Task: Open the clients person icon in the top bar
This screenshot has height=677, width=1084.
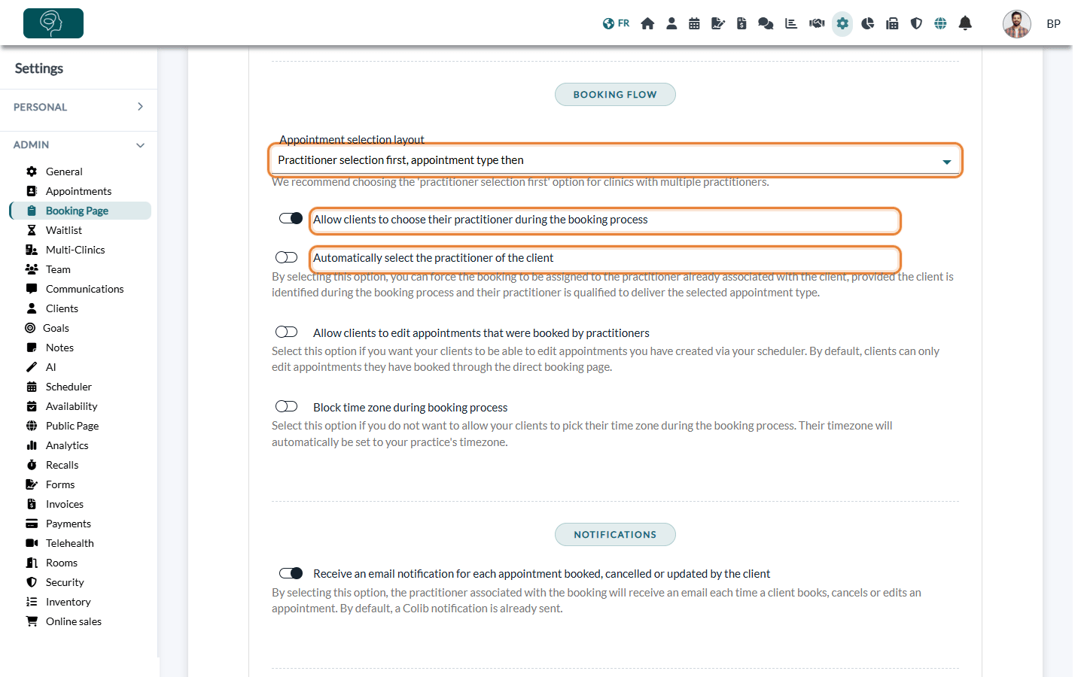Action: point(671,23)
